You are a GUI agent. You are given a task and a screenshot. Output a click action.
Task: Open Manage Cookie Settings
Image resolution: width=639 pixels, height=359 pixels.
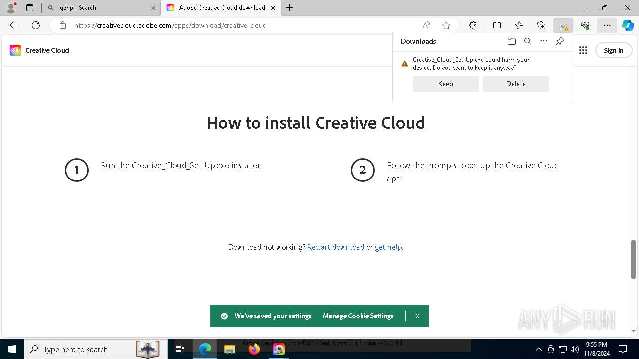click(358, 316)
